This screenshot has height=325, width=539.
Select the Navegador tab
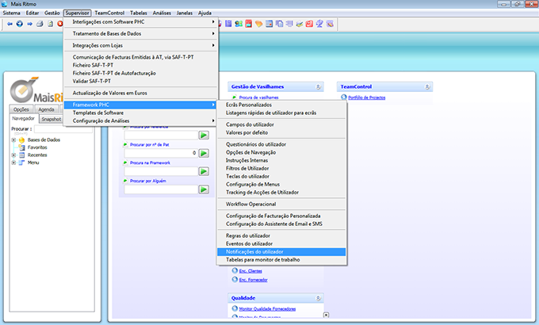tap(23, 118)
